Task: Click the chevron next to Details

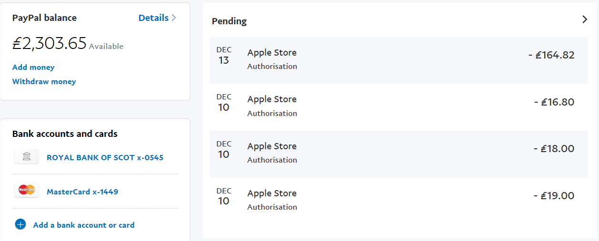Action: pyautogui.click(x=174, y=18)
